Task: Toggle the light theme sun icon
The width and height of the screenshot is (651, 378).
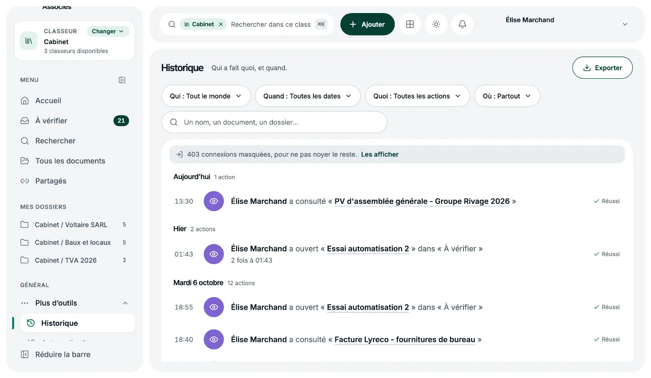Action: pyautogui.click(x=436, y=24)
